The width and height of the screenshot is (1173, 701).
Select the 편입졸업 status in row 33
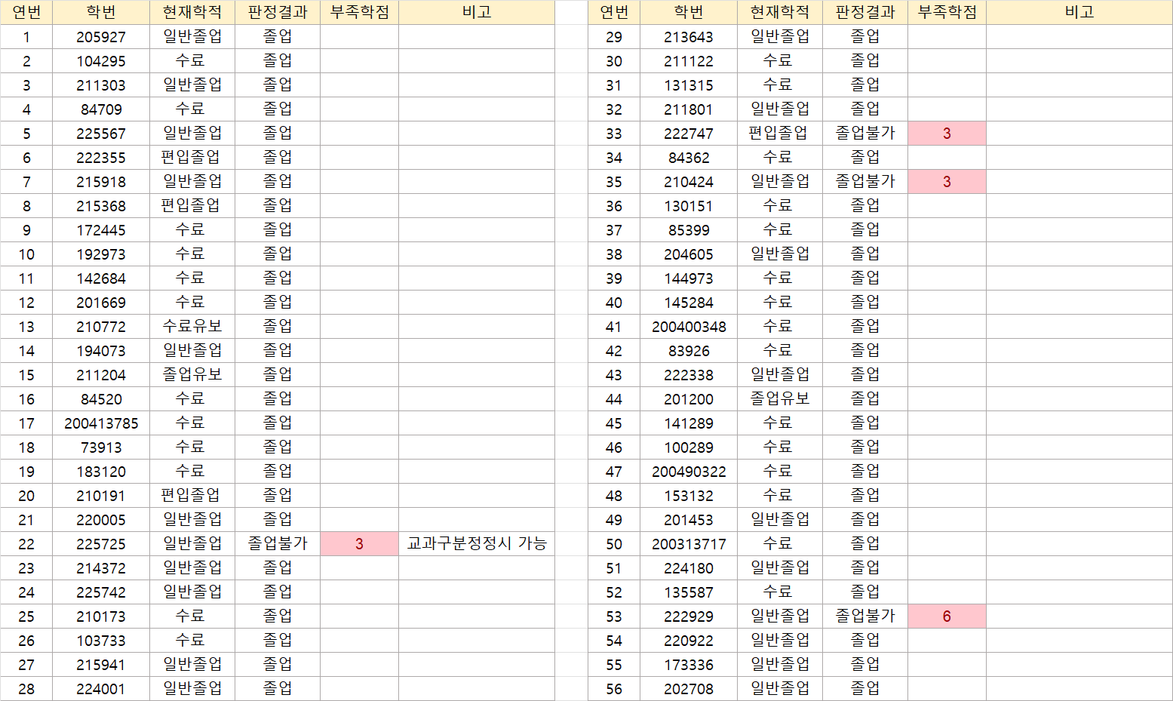(778, 134)
